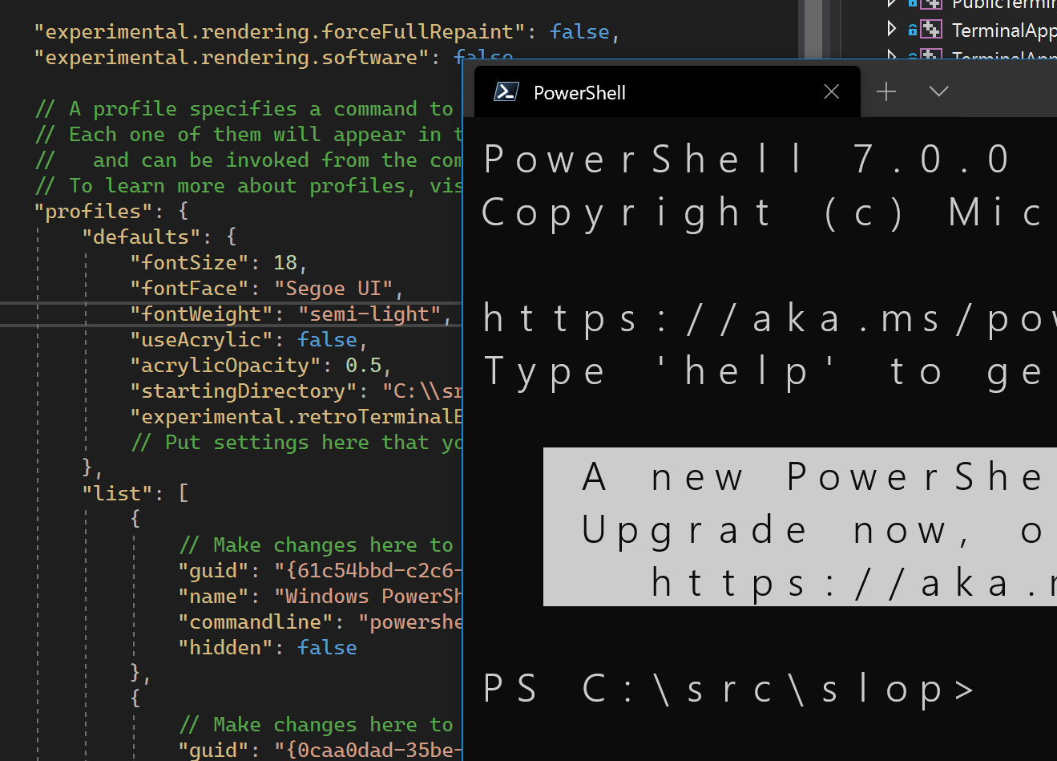Viewport: 1057px width, 761px height.
Task: Click the false value of hidden
Action: coord(327,648)
